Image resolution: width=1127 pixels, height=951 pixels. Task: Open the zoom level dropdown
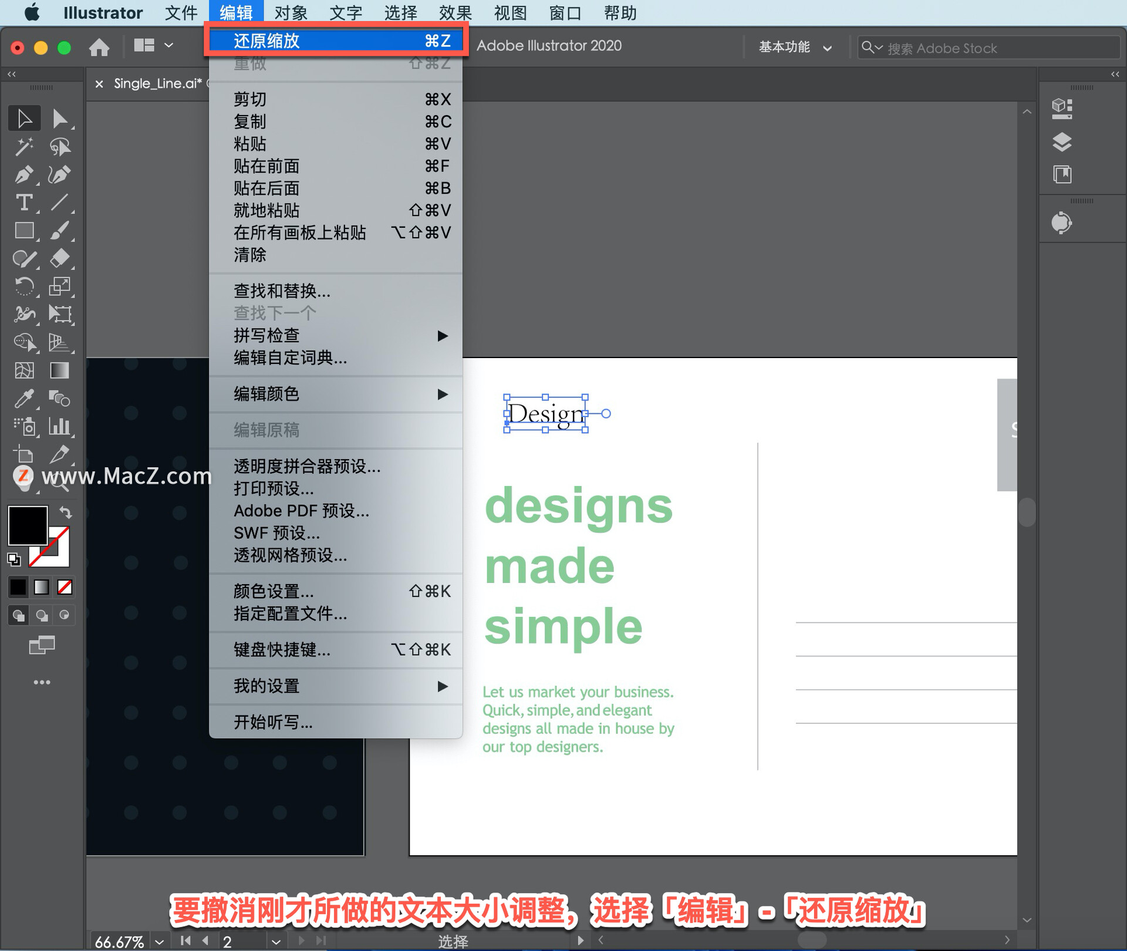point(160,941)
